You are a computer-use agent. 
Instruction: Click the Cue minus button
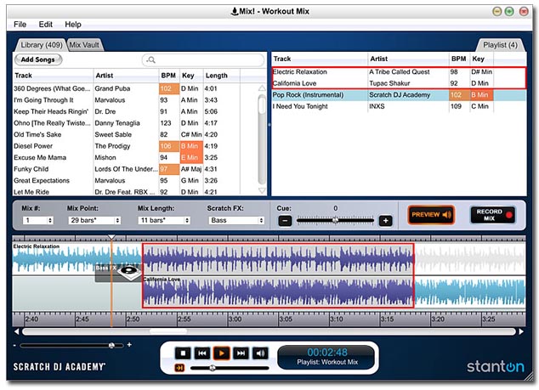(285, 221)
